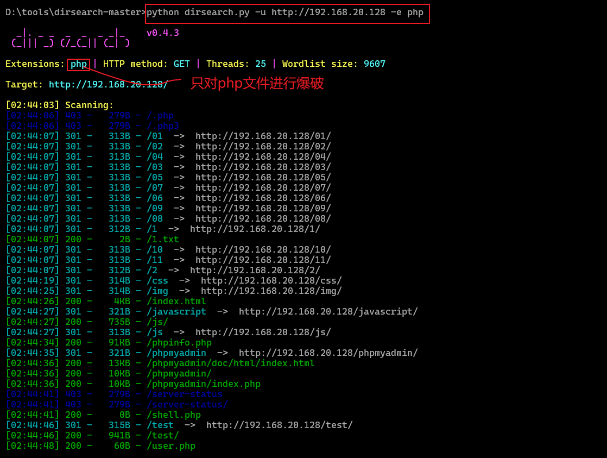Open the javascript redirect URL

[x=328, y=311]
